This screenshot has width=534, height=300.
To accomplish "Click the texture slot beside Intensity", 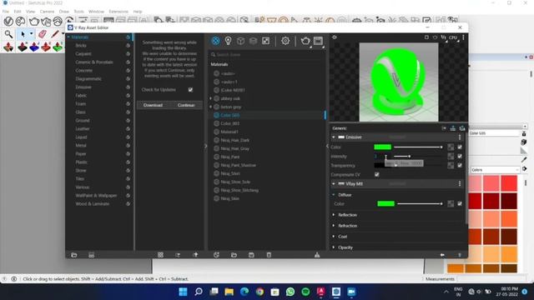I will [x=451, y=156].
